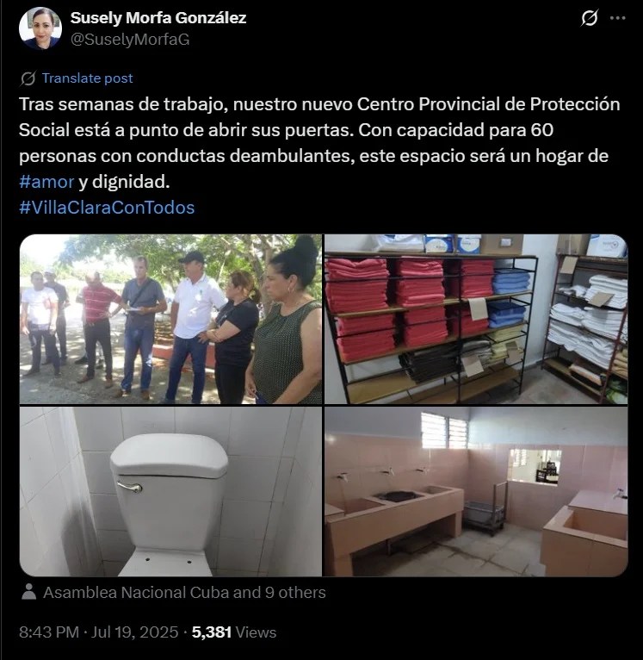Click the 5,381 Views count
Viewport: 643px width, 660px height.
pyautogui.click(x=234, y=632)
